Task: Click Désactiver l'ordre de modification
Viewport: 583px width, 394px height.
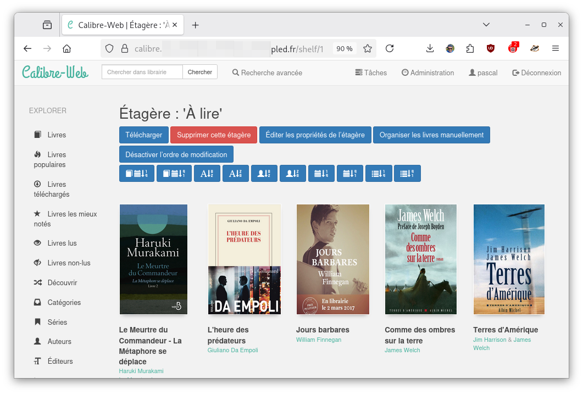Action: click(176, 154)
